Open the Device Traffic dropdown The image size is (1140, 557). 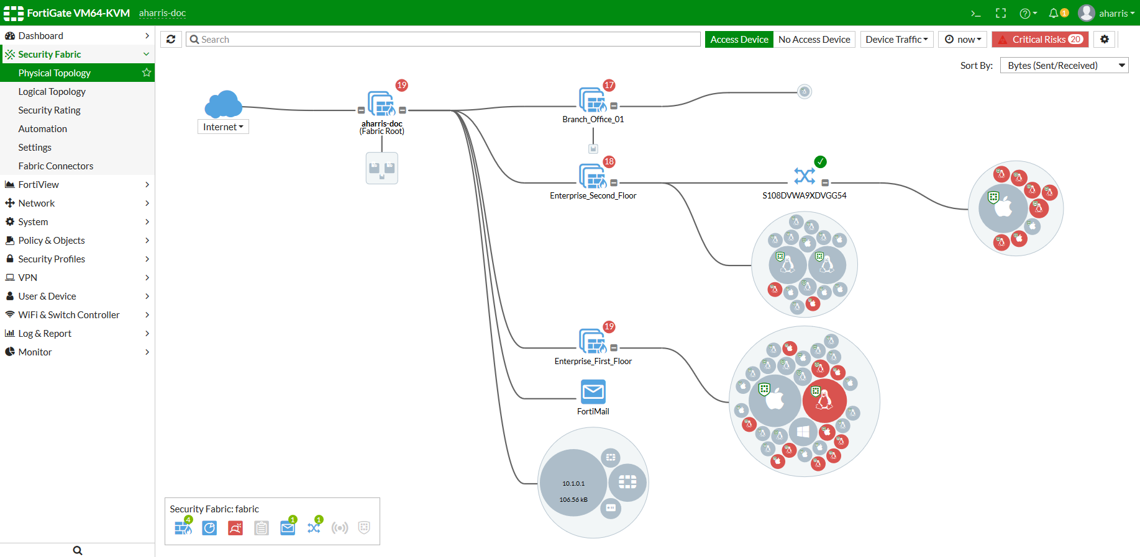tap(896, 39)
